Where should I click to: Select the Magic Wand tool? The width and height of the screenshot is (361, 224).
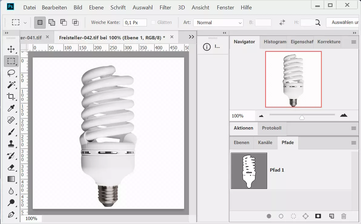pos(11,84)
